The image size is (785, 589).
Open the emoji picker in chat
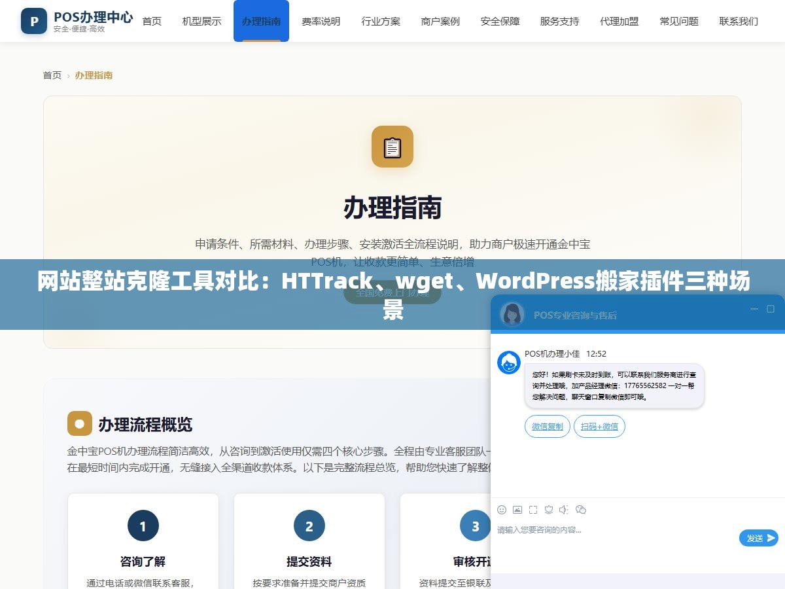tap(502, 509)
